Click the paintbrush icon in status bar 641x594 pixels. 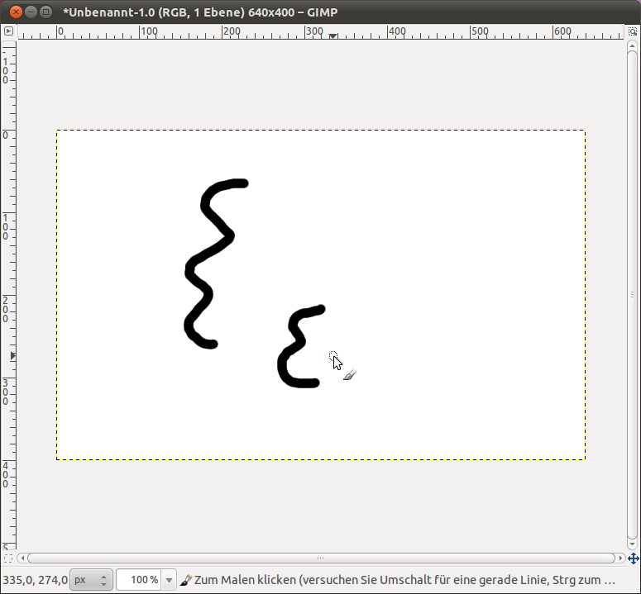tap(186, 580)
